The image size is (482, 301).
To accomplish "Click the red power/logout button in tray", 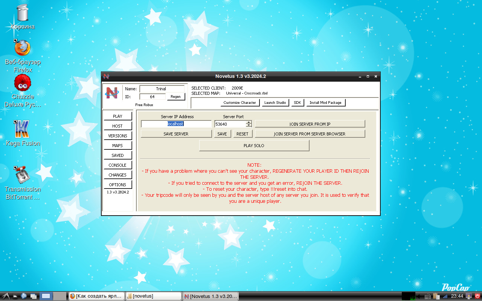I will pos(477,296).
